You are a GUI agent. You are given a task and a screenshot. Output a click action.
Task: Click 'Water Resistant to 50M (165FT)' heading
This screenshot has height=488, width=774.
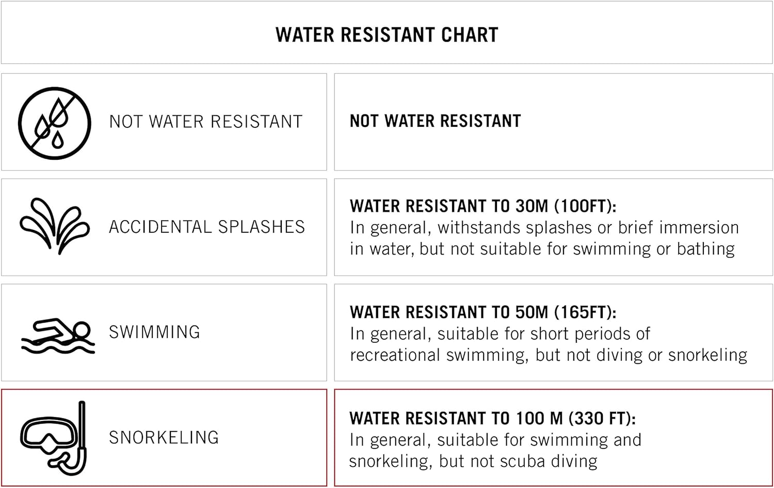pyautogui.click(x=482, y=312)
